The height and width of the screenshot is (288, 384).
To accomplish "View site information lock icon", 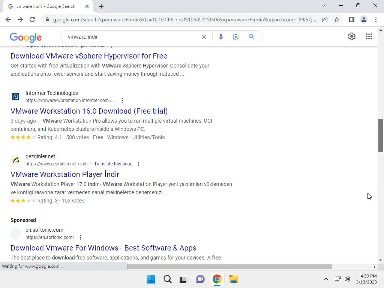I will [x=47, y=19].
